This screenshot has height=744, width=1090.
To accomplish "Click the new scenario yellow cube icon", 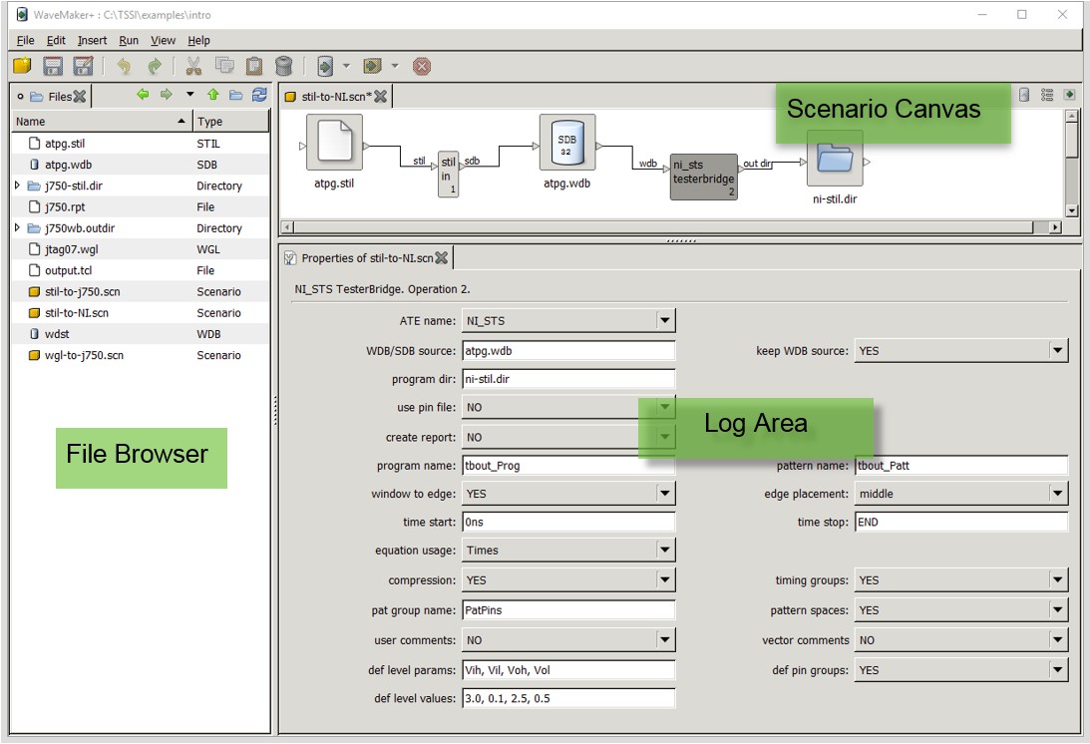I will pyautogui.click(x=22, y=66).
